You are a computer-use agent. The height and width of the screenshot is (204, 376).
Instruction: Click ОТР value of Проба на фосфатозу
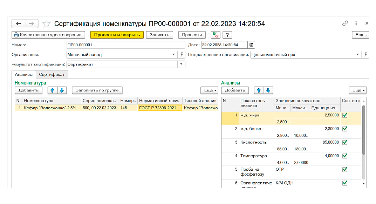tap(280, 169)
